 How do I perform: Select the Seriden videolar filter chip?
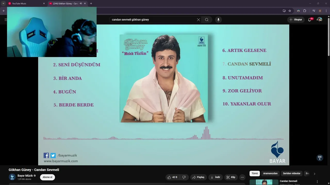coord(292,173)
